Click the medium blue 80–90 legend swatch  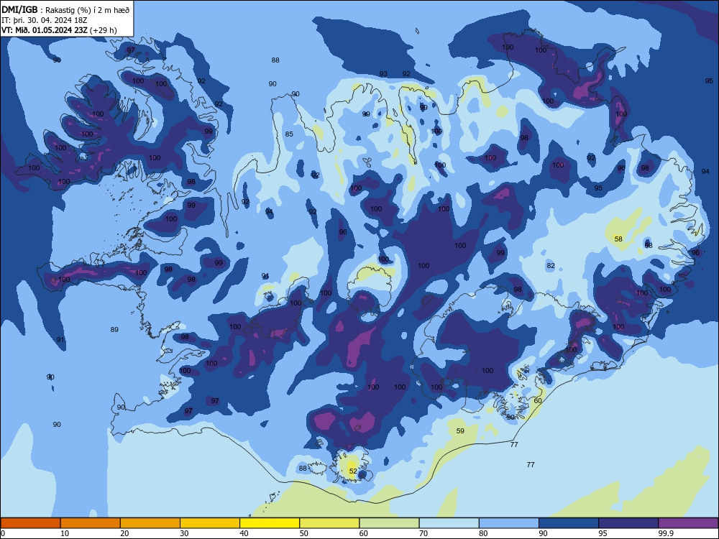(x=509, y=523)
